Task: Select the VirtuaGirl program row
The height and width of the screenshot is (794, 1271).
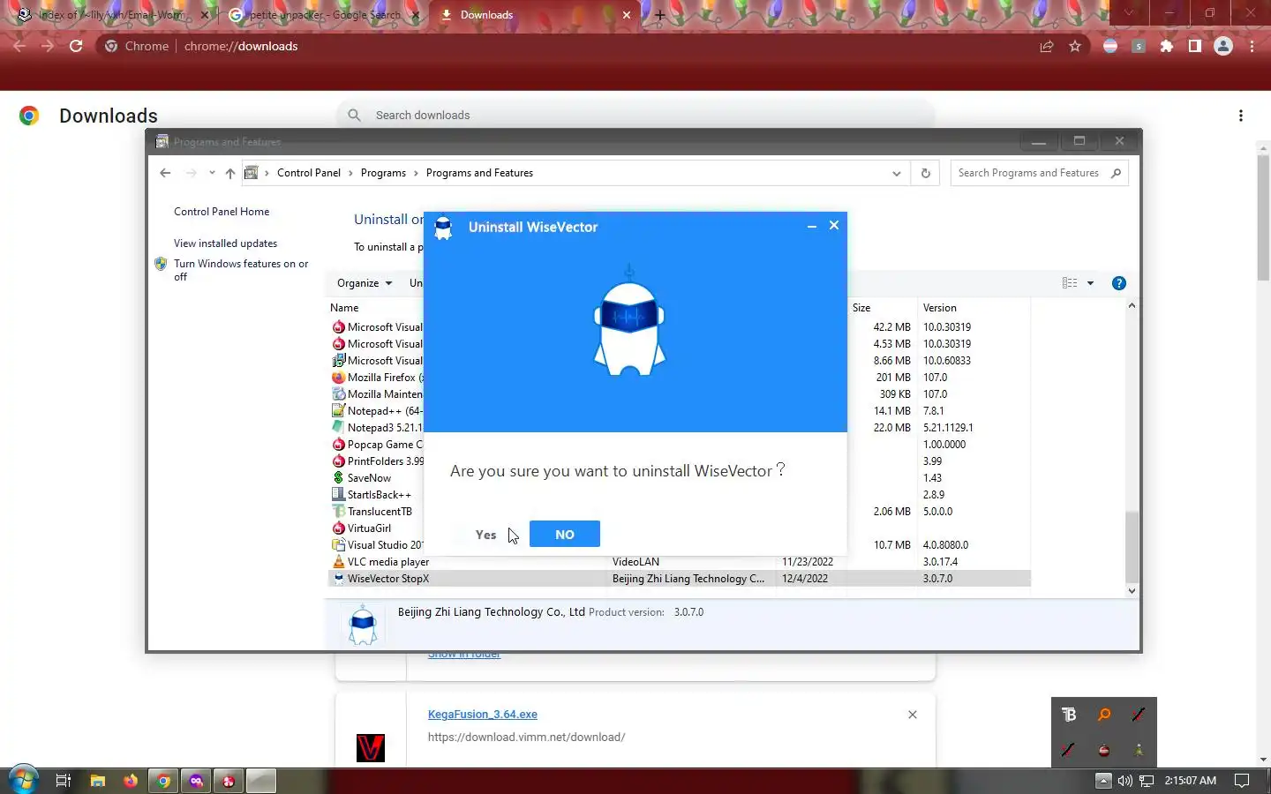Action: (369, 528)
